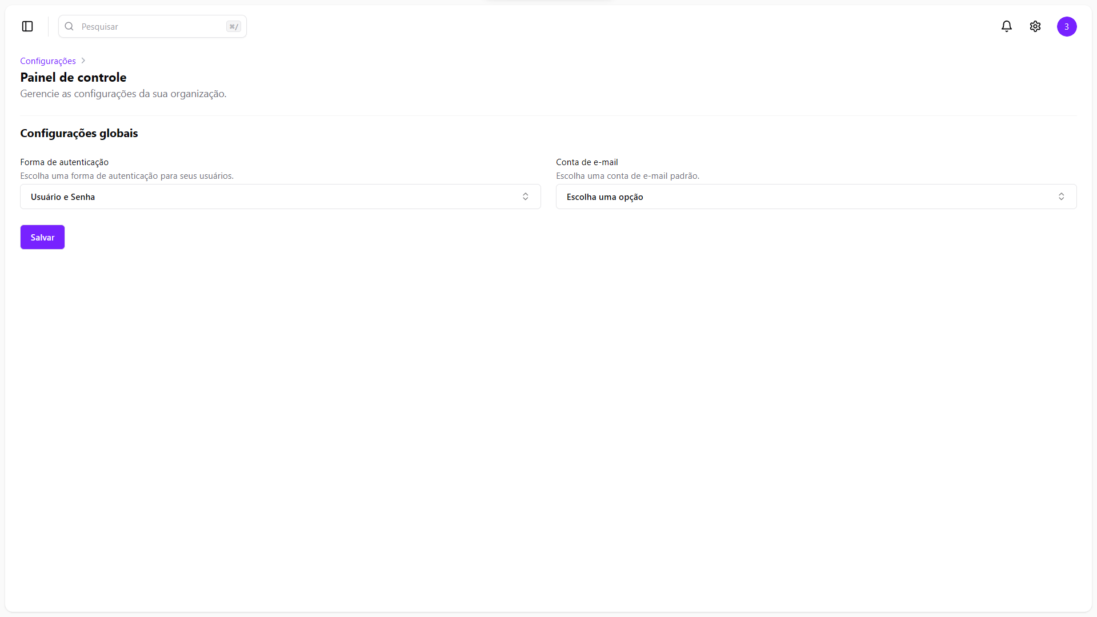Open the notifications bell
The height and width of the screenshot is (617, 1097).
[x=1006, y=26]
